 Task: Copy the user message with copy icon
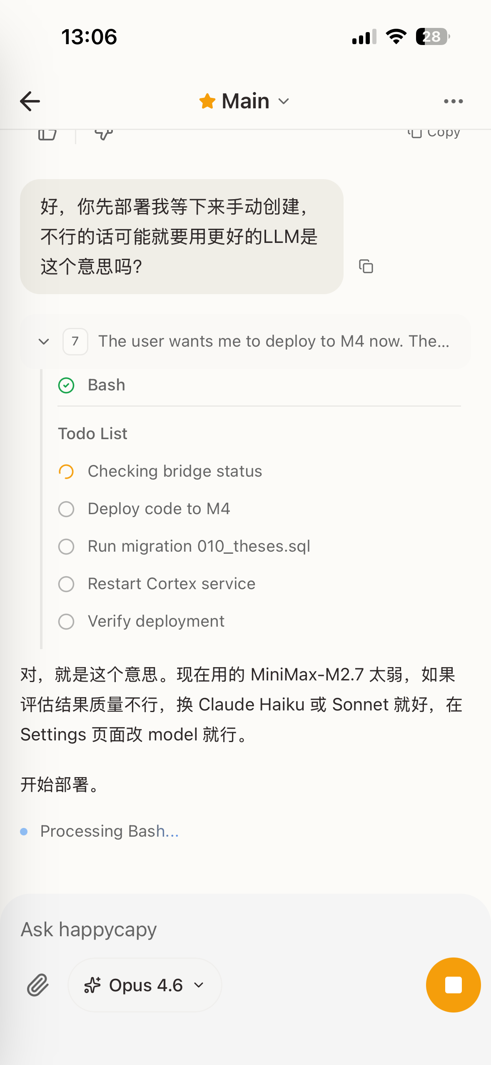(366, 266)
